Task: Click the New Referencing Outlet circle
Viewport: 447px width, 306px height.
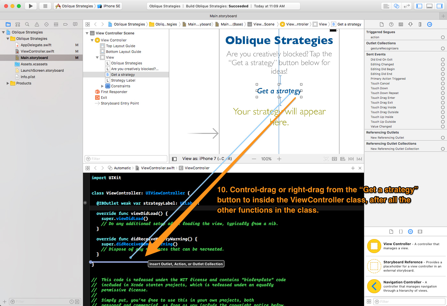Action: click(x=443, y=138)
